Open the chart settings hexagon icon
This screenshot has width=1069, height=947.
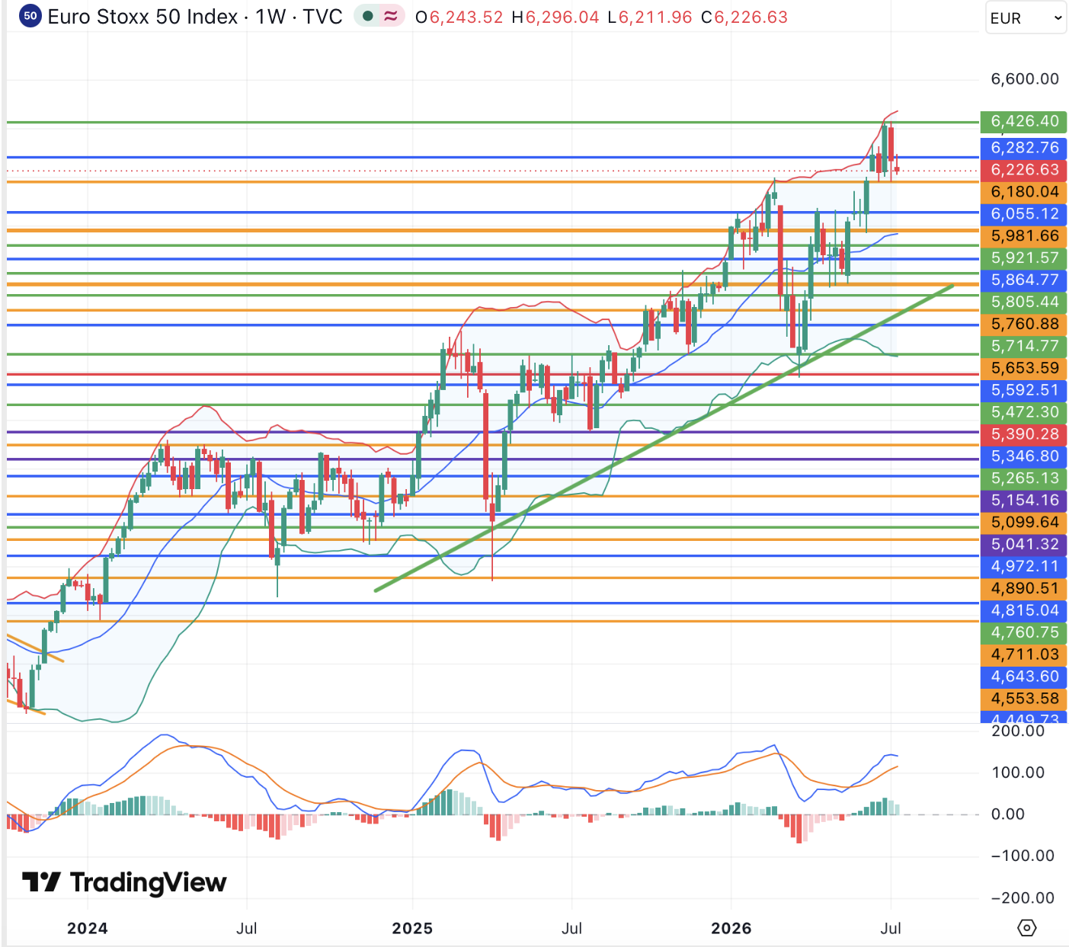click(1027, 928)
